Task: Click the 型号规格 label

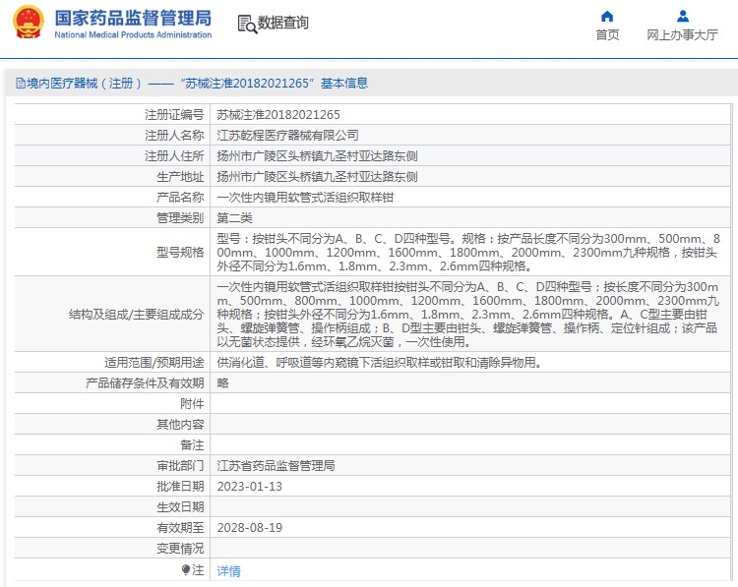Action: pyautogui.click(x=180, y=253)
